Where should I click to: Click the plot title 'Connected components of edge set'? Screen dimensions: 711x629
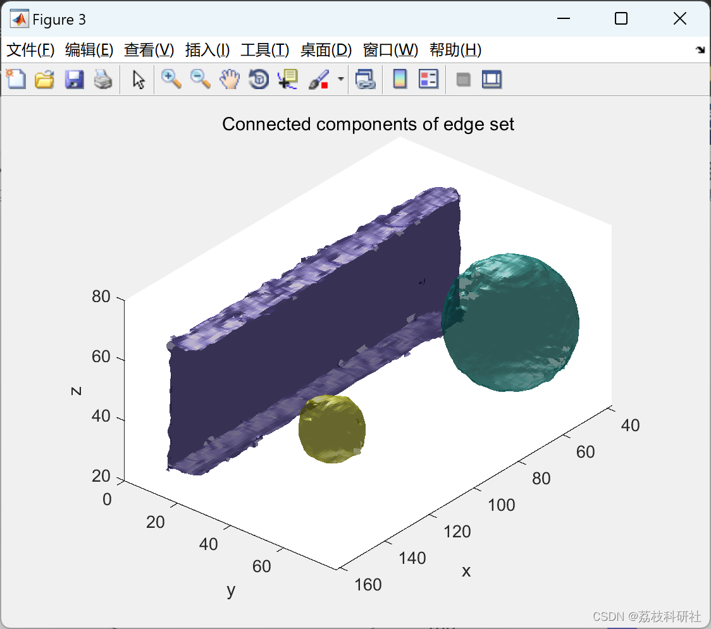[x=368, y=124]
